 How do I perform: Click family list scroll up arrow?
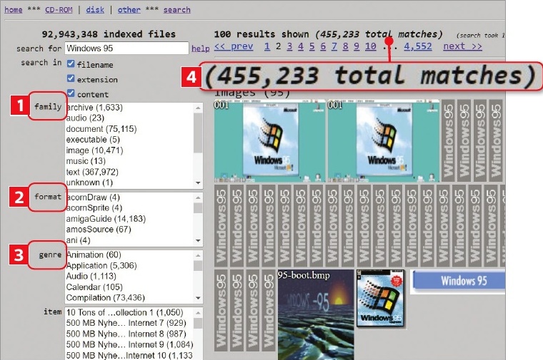(x=198, y=108)
